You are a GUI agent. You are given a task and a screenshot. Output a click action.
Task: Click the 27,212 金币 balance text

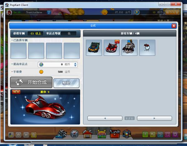coord(123,12)
